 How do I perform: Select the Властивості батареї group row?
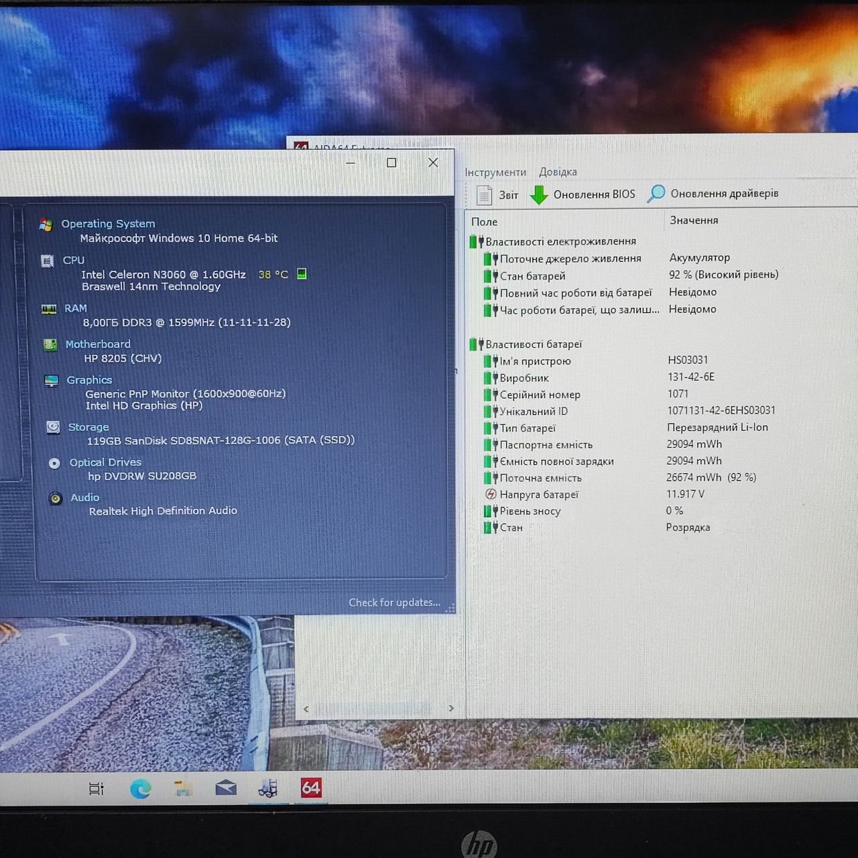tap(526, 345)
